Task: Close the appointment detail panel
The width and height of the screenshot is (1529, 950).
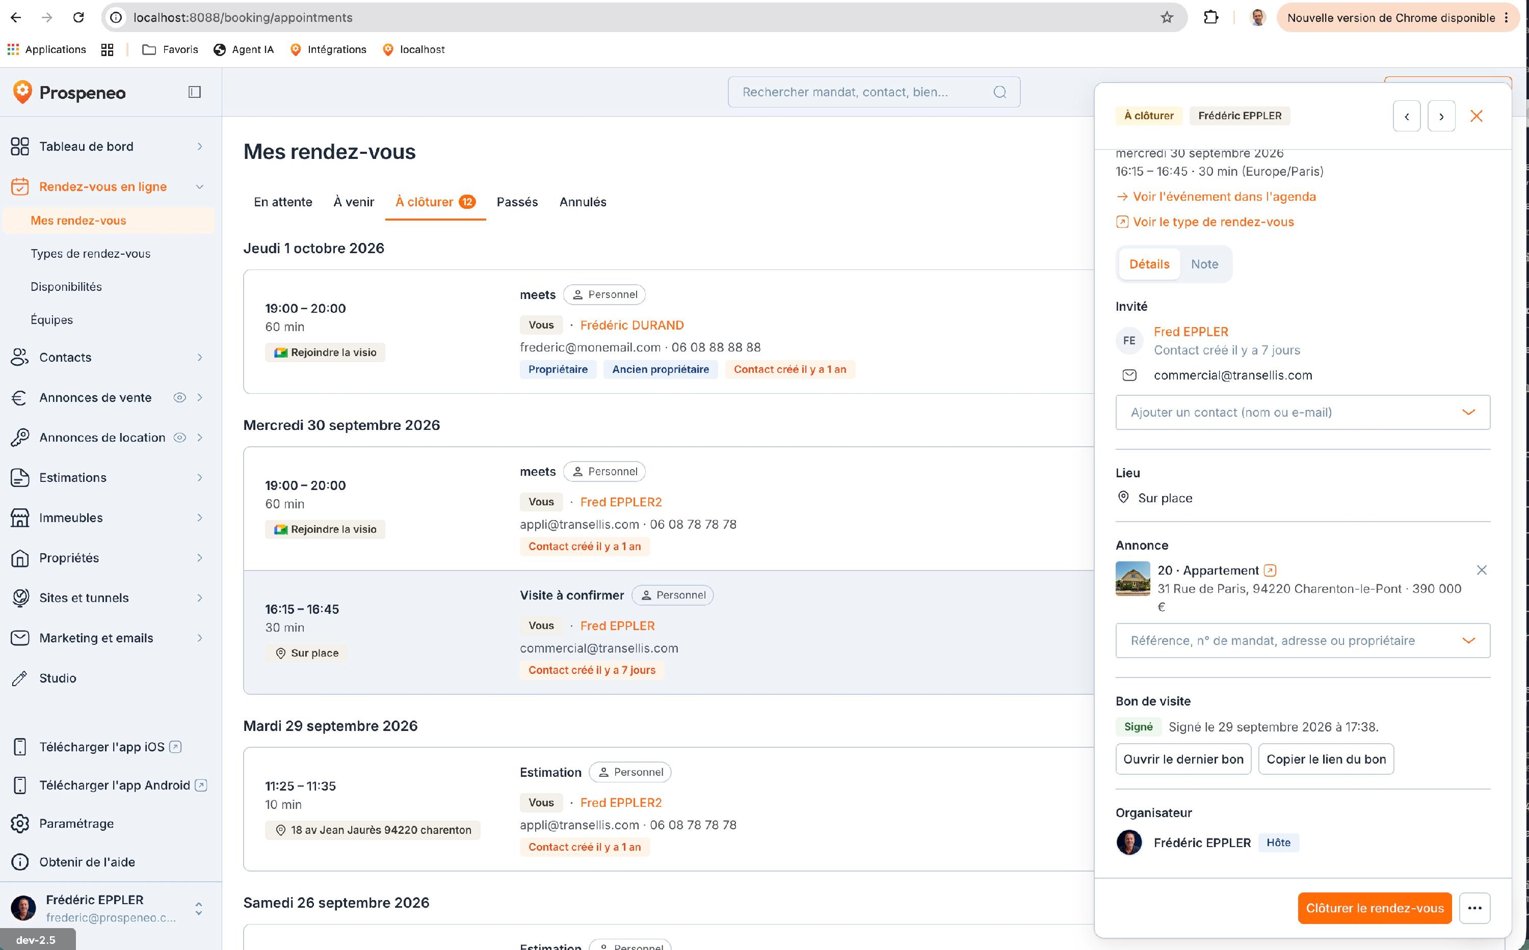Action: click(x=1476, y=116)
